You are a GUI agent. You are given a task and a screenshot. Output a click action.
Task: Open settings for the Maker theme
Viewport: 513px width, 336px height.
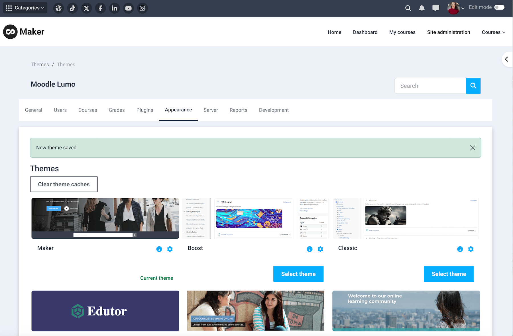click(x=170, y=249)
